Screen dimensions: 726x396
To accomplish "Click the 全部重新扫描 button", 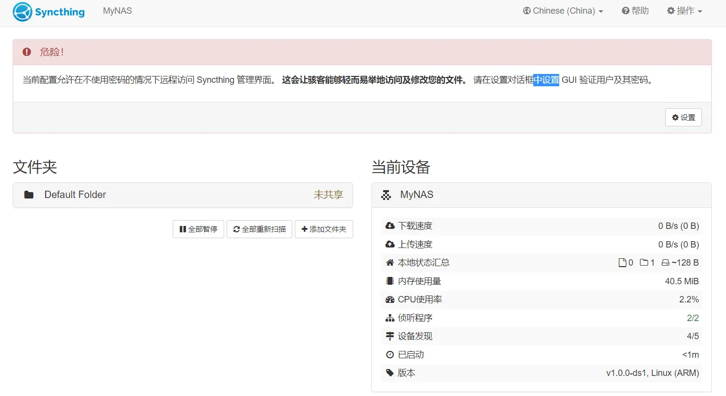I will (259, 229).
